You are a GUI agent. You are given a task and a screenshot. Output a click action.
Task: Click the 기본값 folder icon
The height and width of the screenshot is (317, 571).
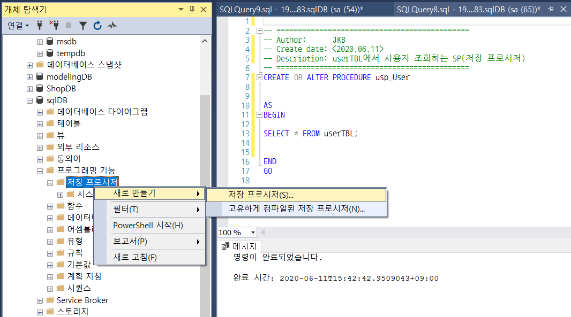pyautogui.click(x=61, y=264)
